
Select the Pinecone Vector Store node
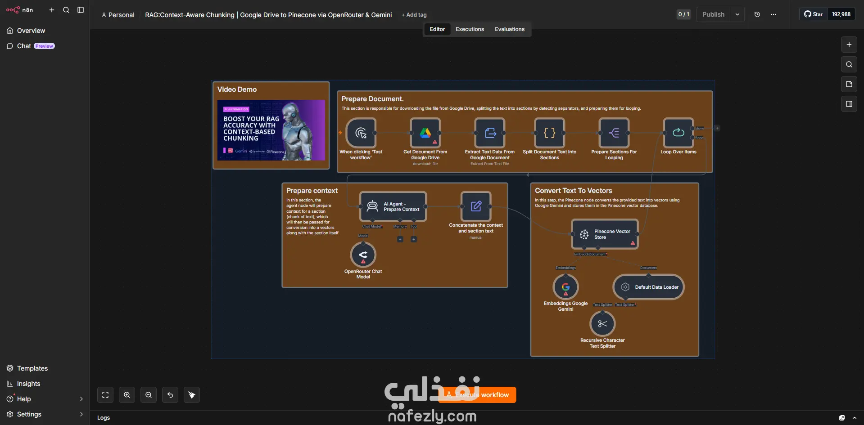[x=605, y=234]
